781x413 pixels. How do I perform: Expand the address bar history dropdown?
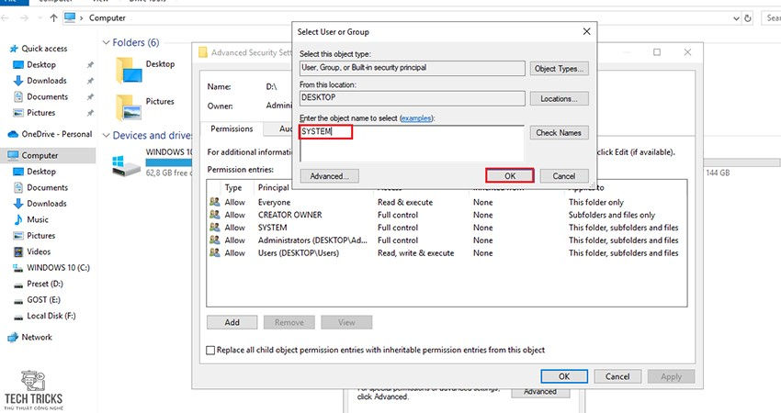pyautogui.click(x=736, y=18)
